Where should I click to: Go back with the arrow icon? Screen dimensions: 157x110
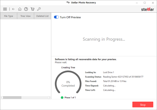point(13,9)
